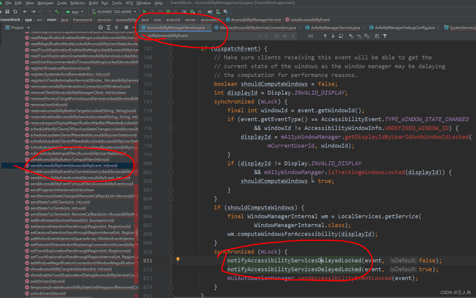Navigate forward with the right arrow icon

pos(33,12)
